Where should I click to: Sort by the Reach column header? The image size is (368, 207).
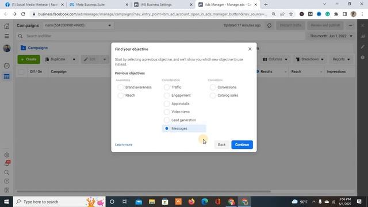click(296, 71)
